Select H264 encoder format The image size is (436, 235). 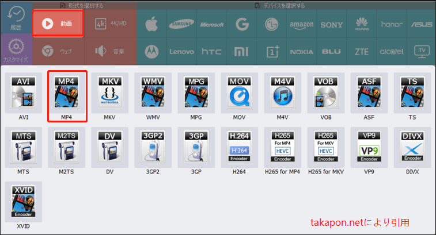pyautogui.click(x=240, y=147)
